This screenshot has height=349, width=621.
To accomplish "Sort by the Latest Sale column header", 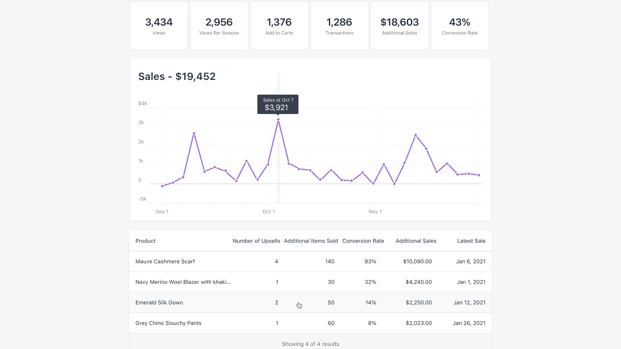I will pyautogui.click(x=471, y=241).
